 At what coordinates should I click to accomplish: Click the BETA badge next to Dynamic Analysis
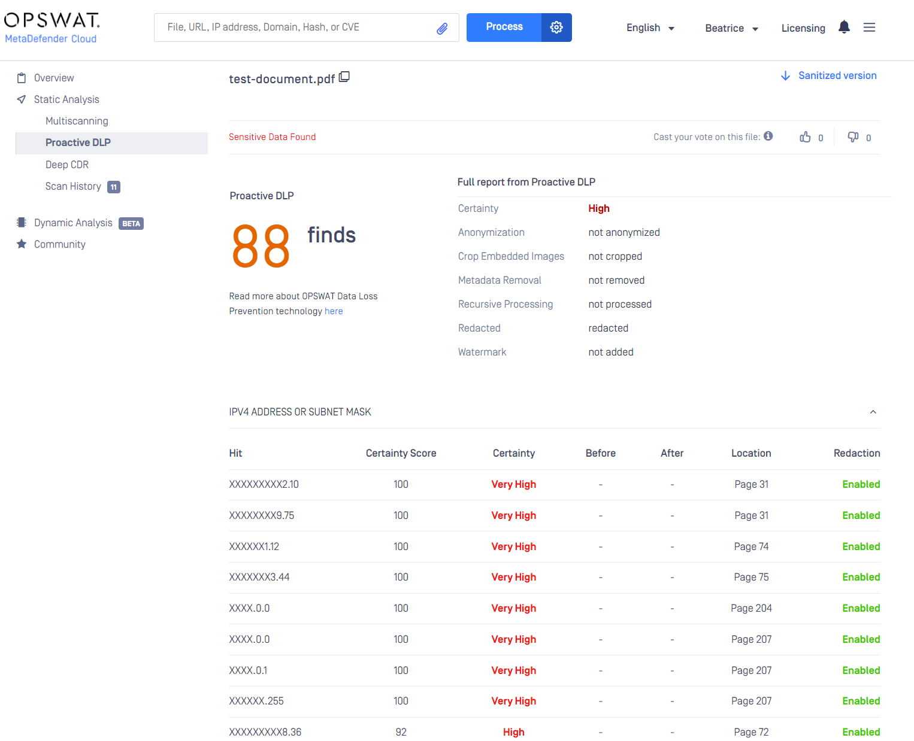coord(131,223)
